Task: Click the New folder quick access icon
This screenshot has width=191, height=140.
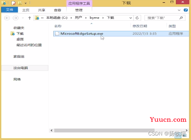Action: (x=20, y=3)
